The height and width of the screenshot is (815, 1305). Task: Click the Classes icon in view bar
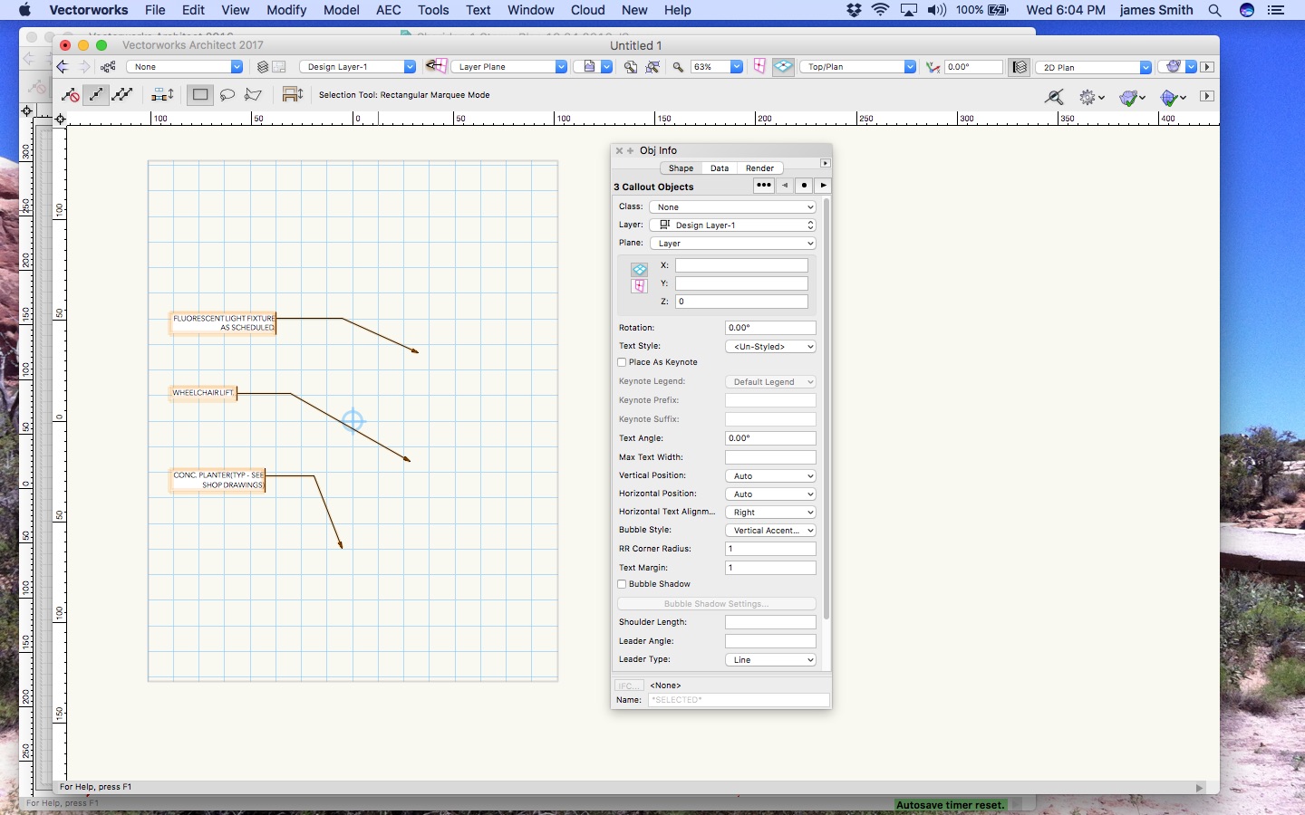[108, 67]
